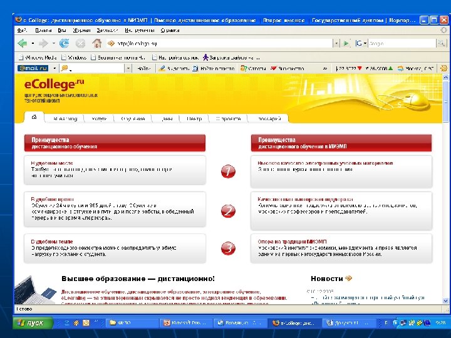Screen dimensions: 451x338
Task: Open the @mail.ru logo dropdown arrow
Action: tap(54, 68)
